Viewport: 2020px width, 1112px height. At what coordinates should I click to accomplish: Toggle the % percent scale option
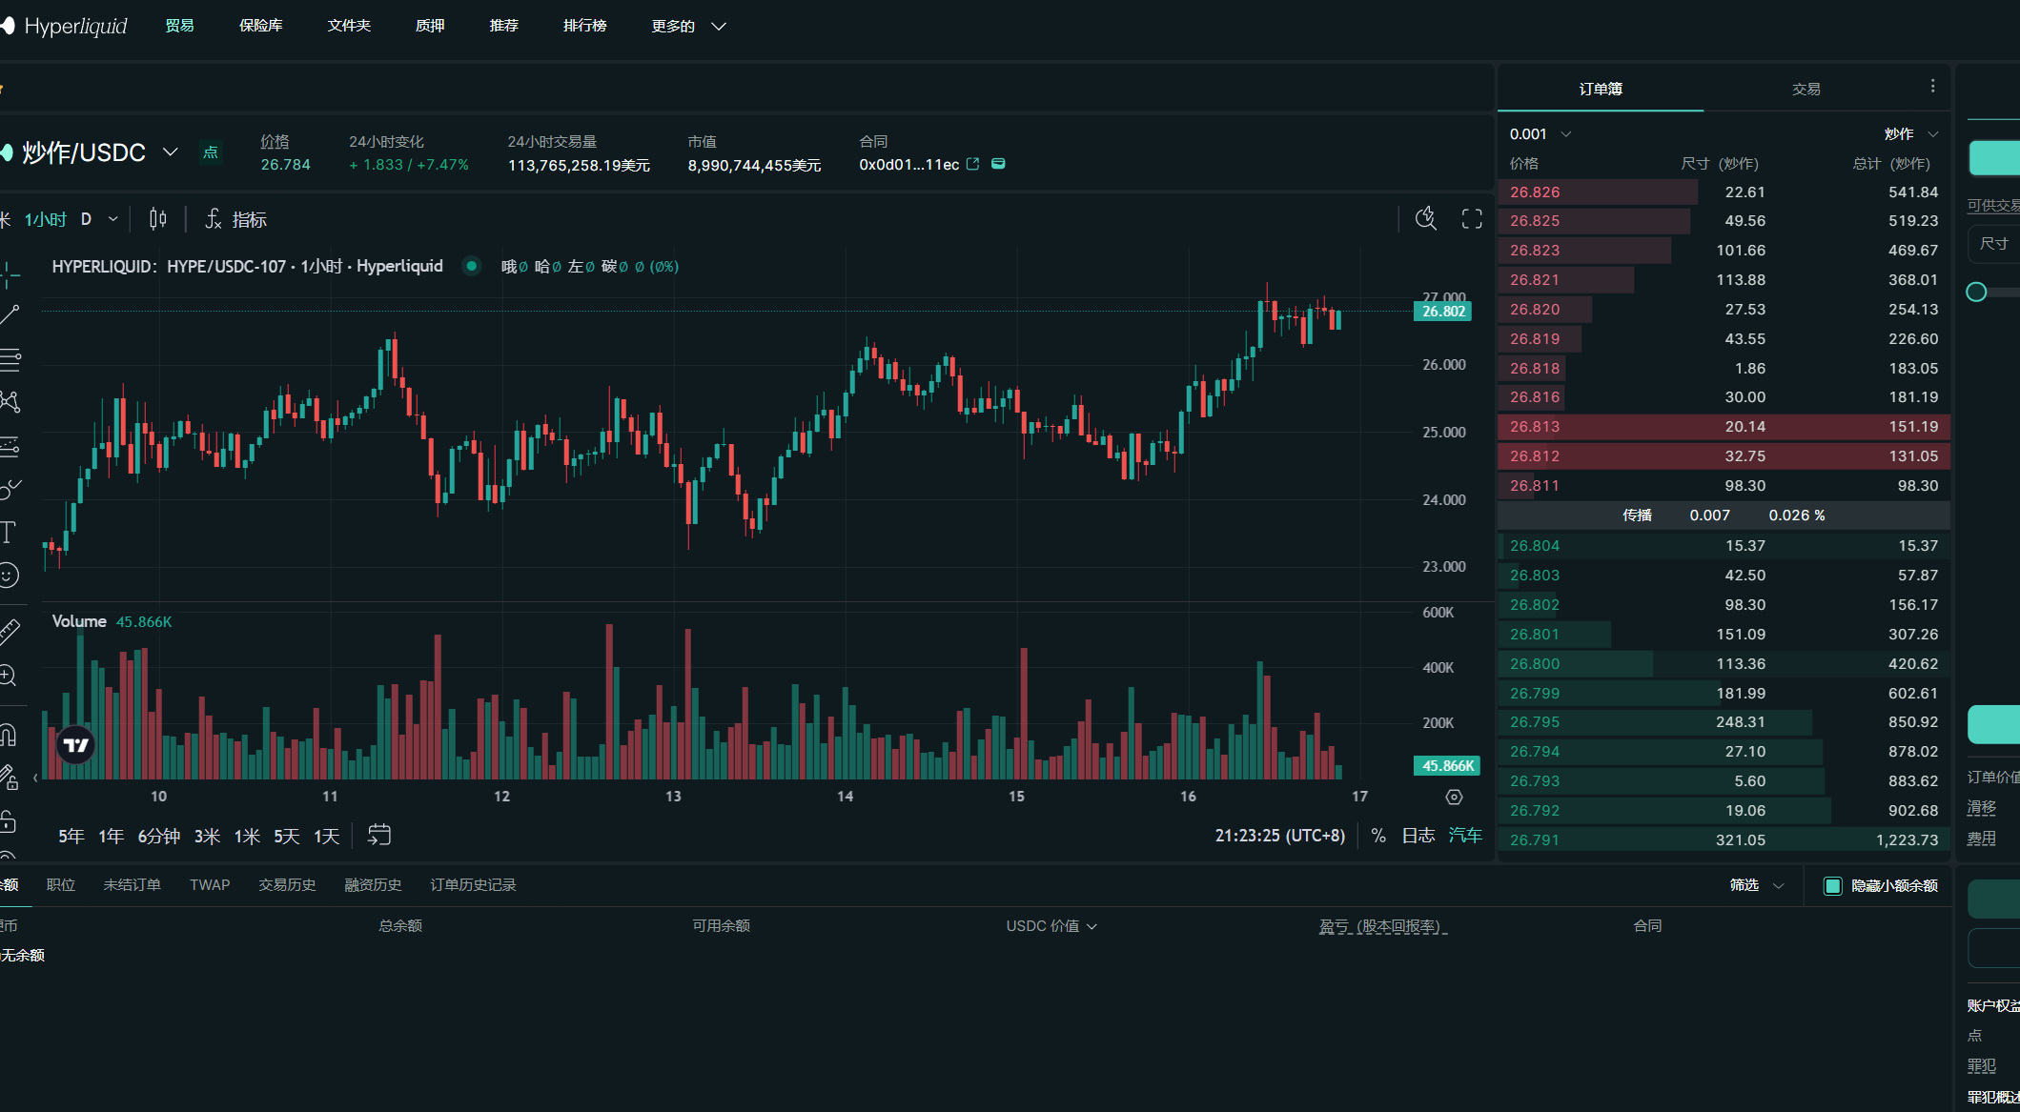tap(1378, 836)
